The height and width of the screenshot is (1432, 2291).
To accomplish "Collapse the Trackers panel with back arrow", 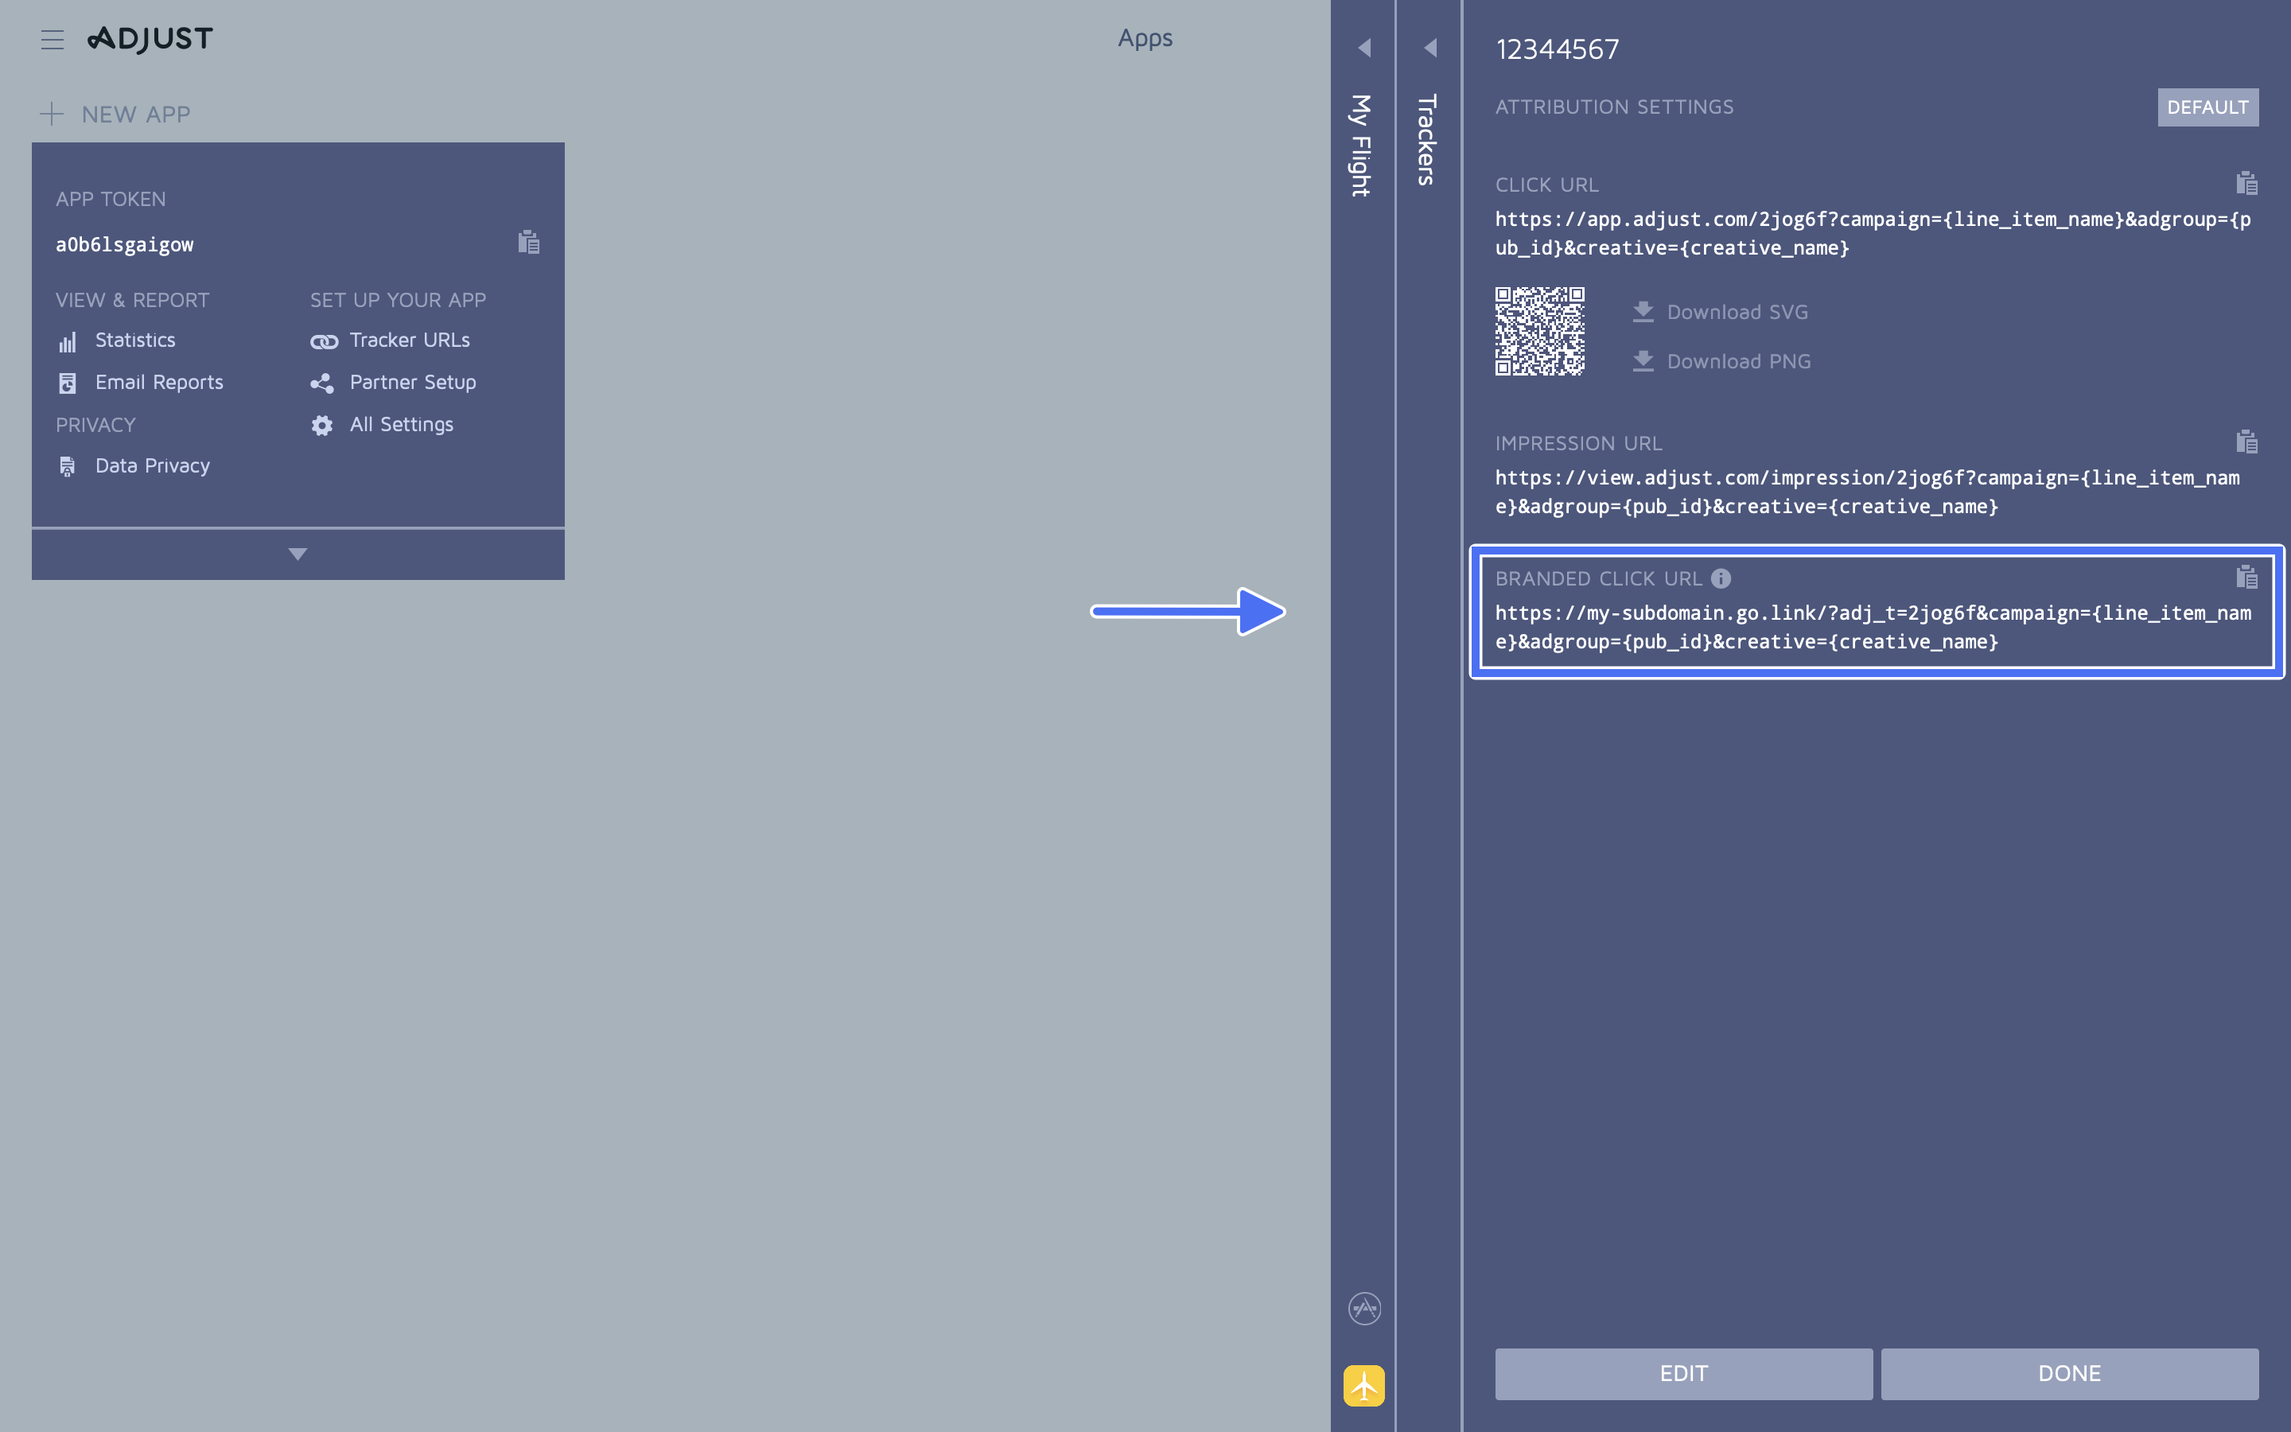I will tap(1430, 48).
